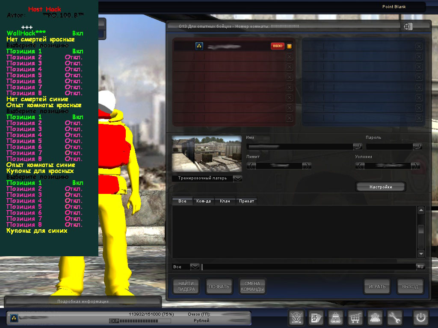
Task: Click the chat scrollbar thumb
Action: click(x=421, y=230)
